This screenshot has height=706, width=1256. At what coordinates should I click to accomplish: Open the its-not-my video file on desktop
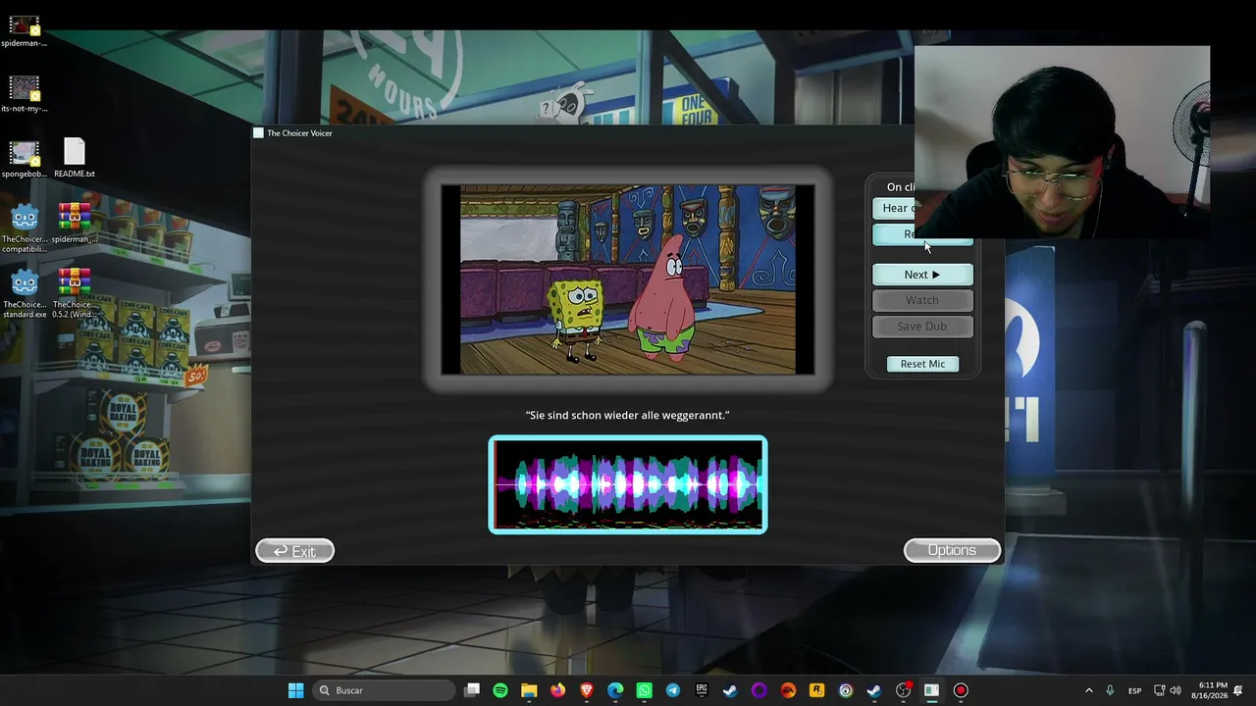click(x=25, y=94)
